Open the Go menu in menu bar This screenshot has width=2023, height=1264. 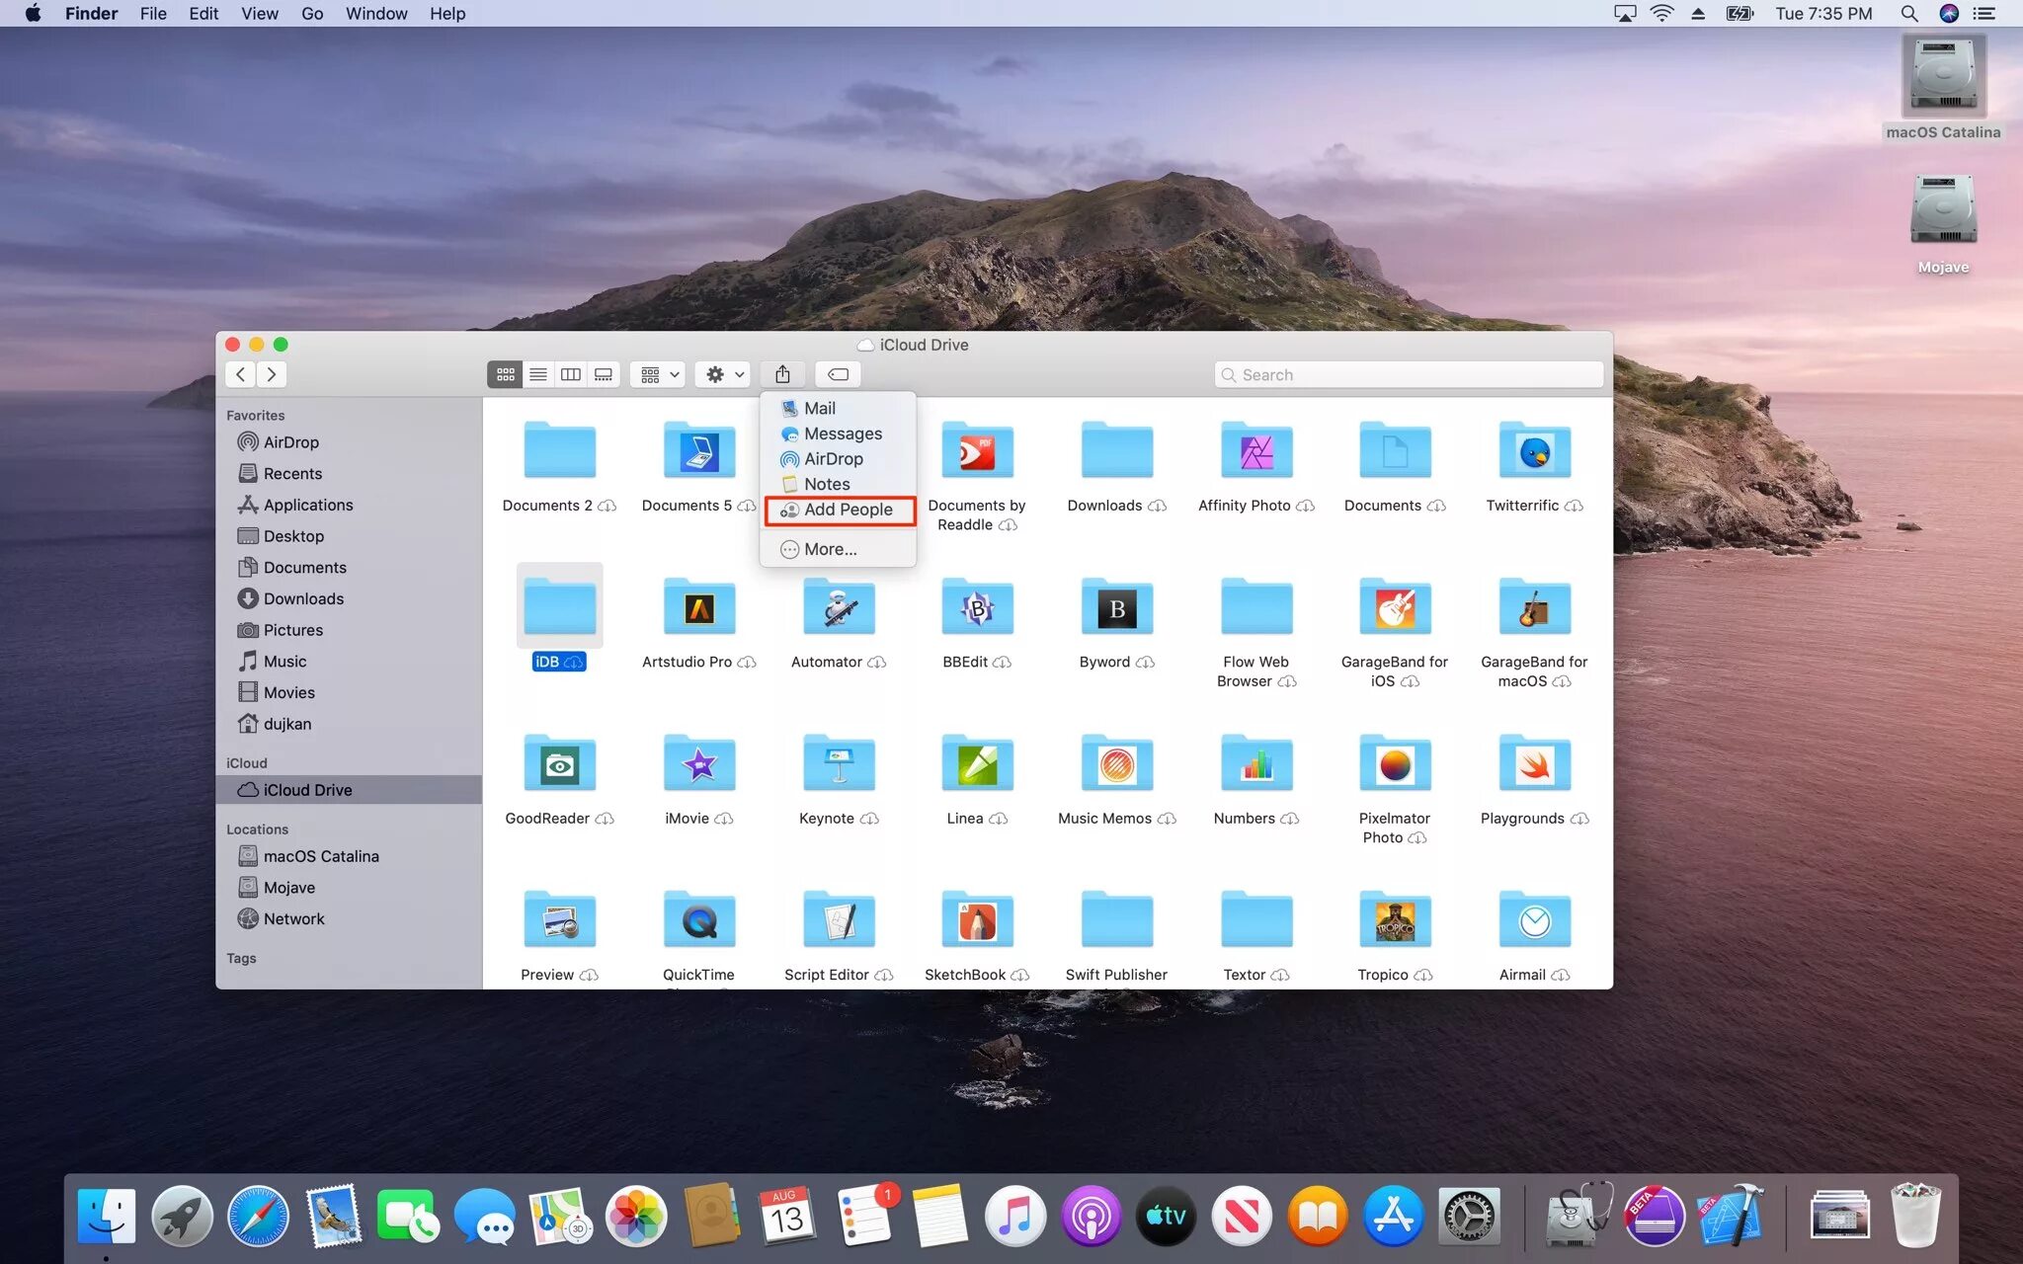[312, 14]
